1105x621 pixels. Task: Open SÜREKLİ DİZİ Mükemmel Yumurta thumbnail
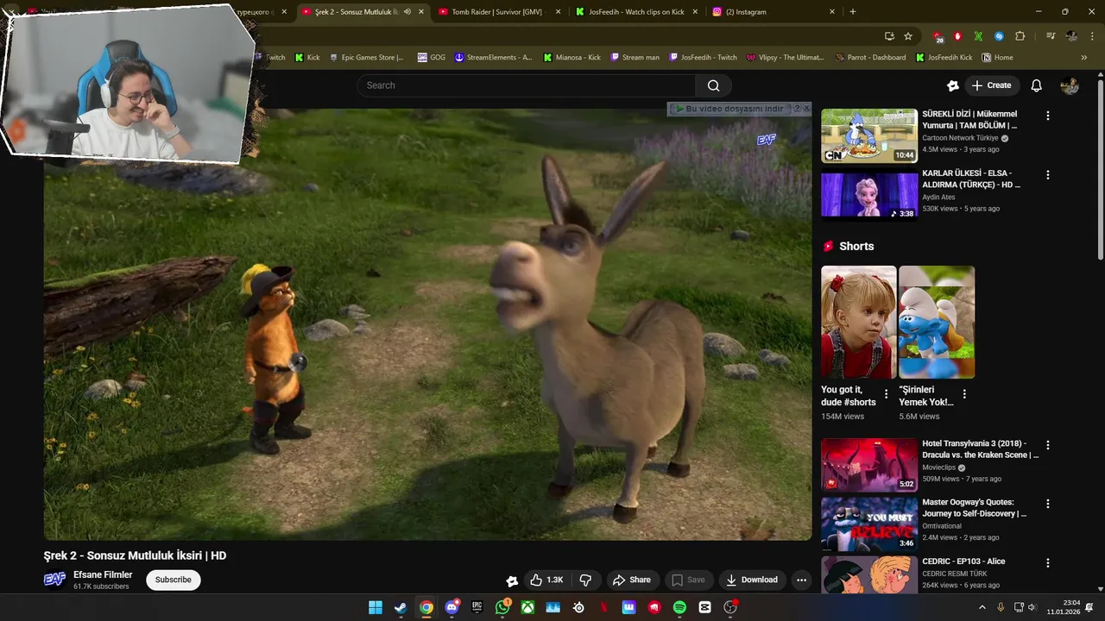tap(869, 135)
